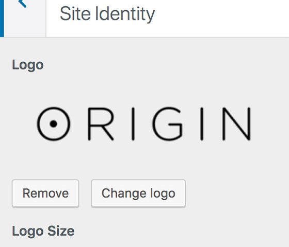Viewport: 289px width, 247px height.
Task: Replace the logo with Change logo
Action: click(138, 193)
